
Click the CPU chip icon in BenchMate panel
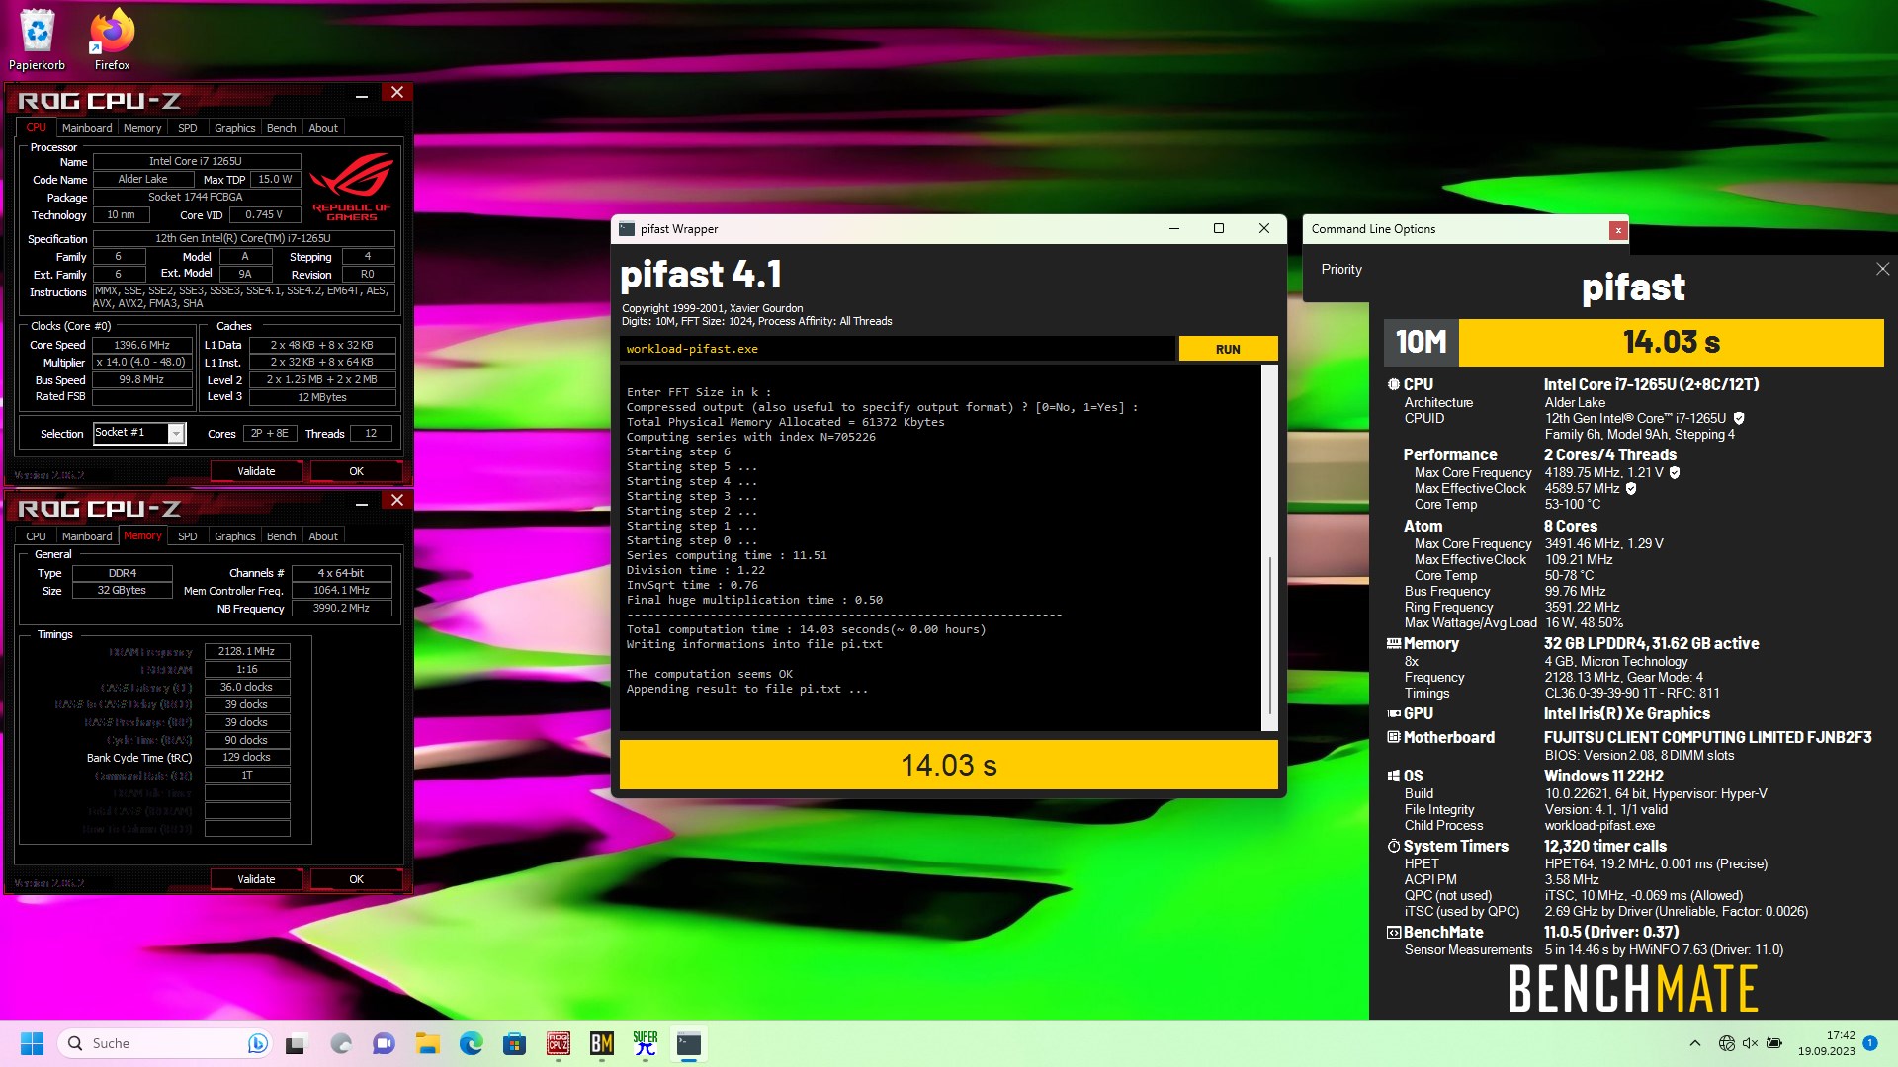click(1394, 384)
